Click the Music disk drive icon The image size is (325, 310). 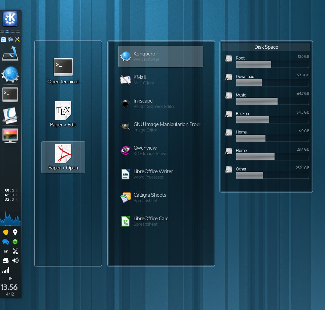[229, 96]
